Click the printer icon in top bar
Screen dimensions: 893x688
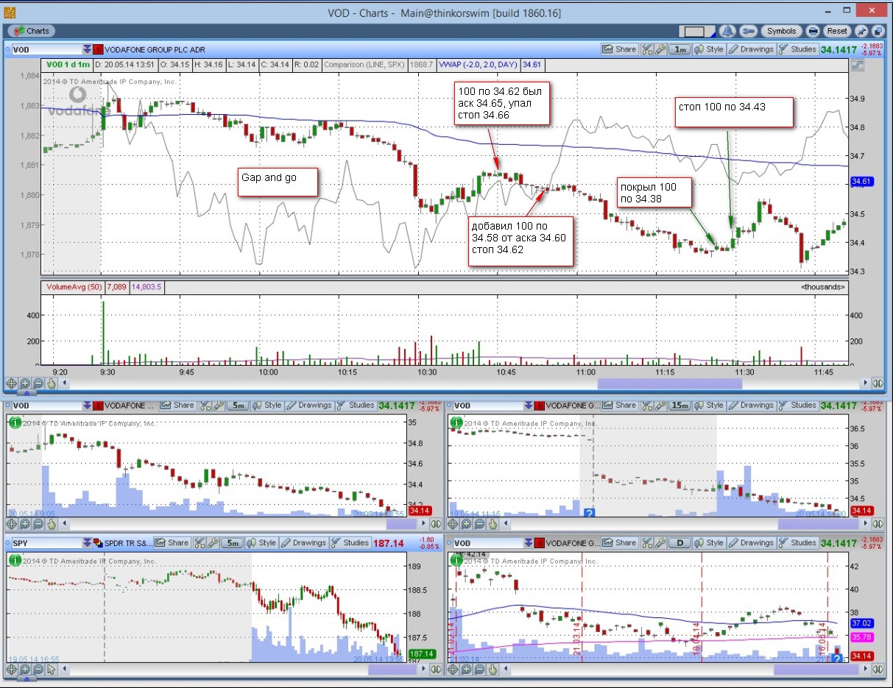coord(813,31)
